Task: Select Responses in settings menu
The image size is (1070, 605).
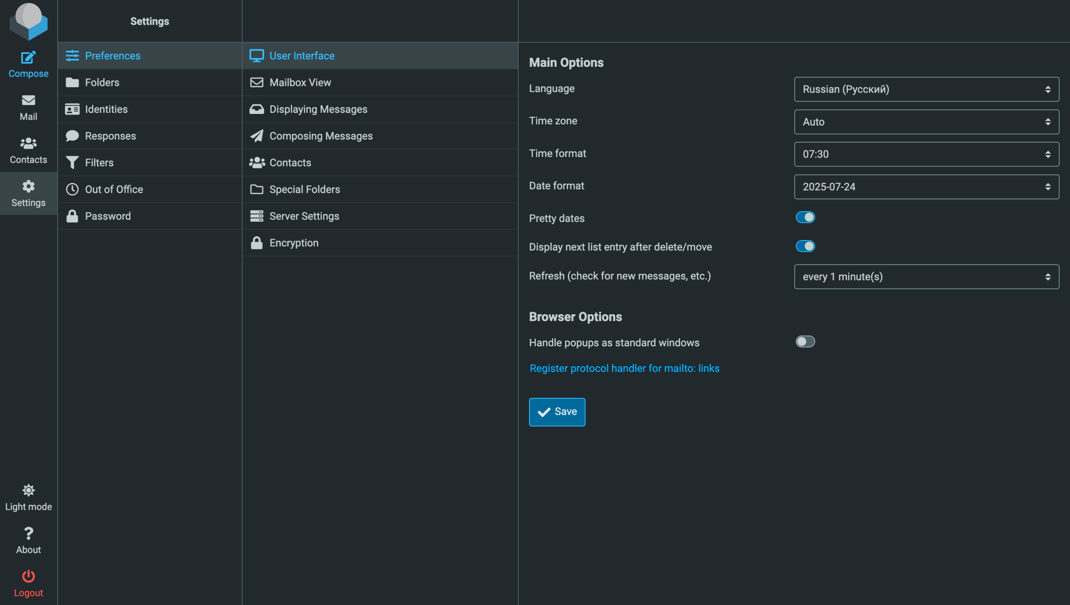Action: (x=150, y=136)
